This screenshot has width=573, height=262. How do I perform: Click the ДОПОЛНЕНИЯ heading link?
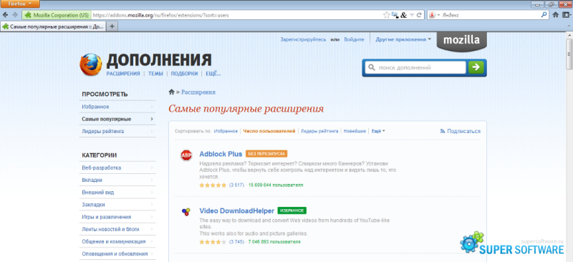point(158,60)
